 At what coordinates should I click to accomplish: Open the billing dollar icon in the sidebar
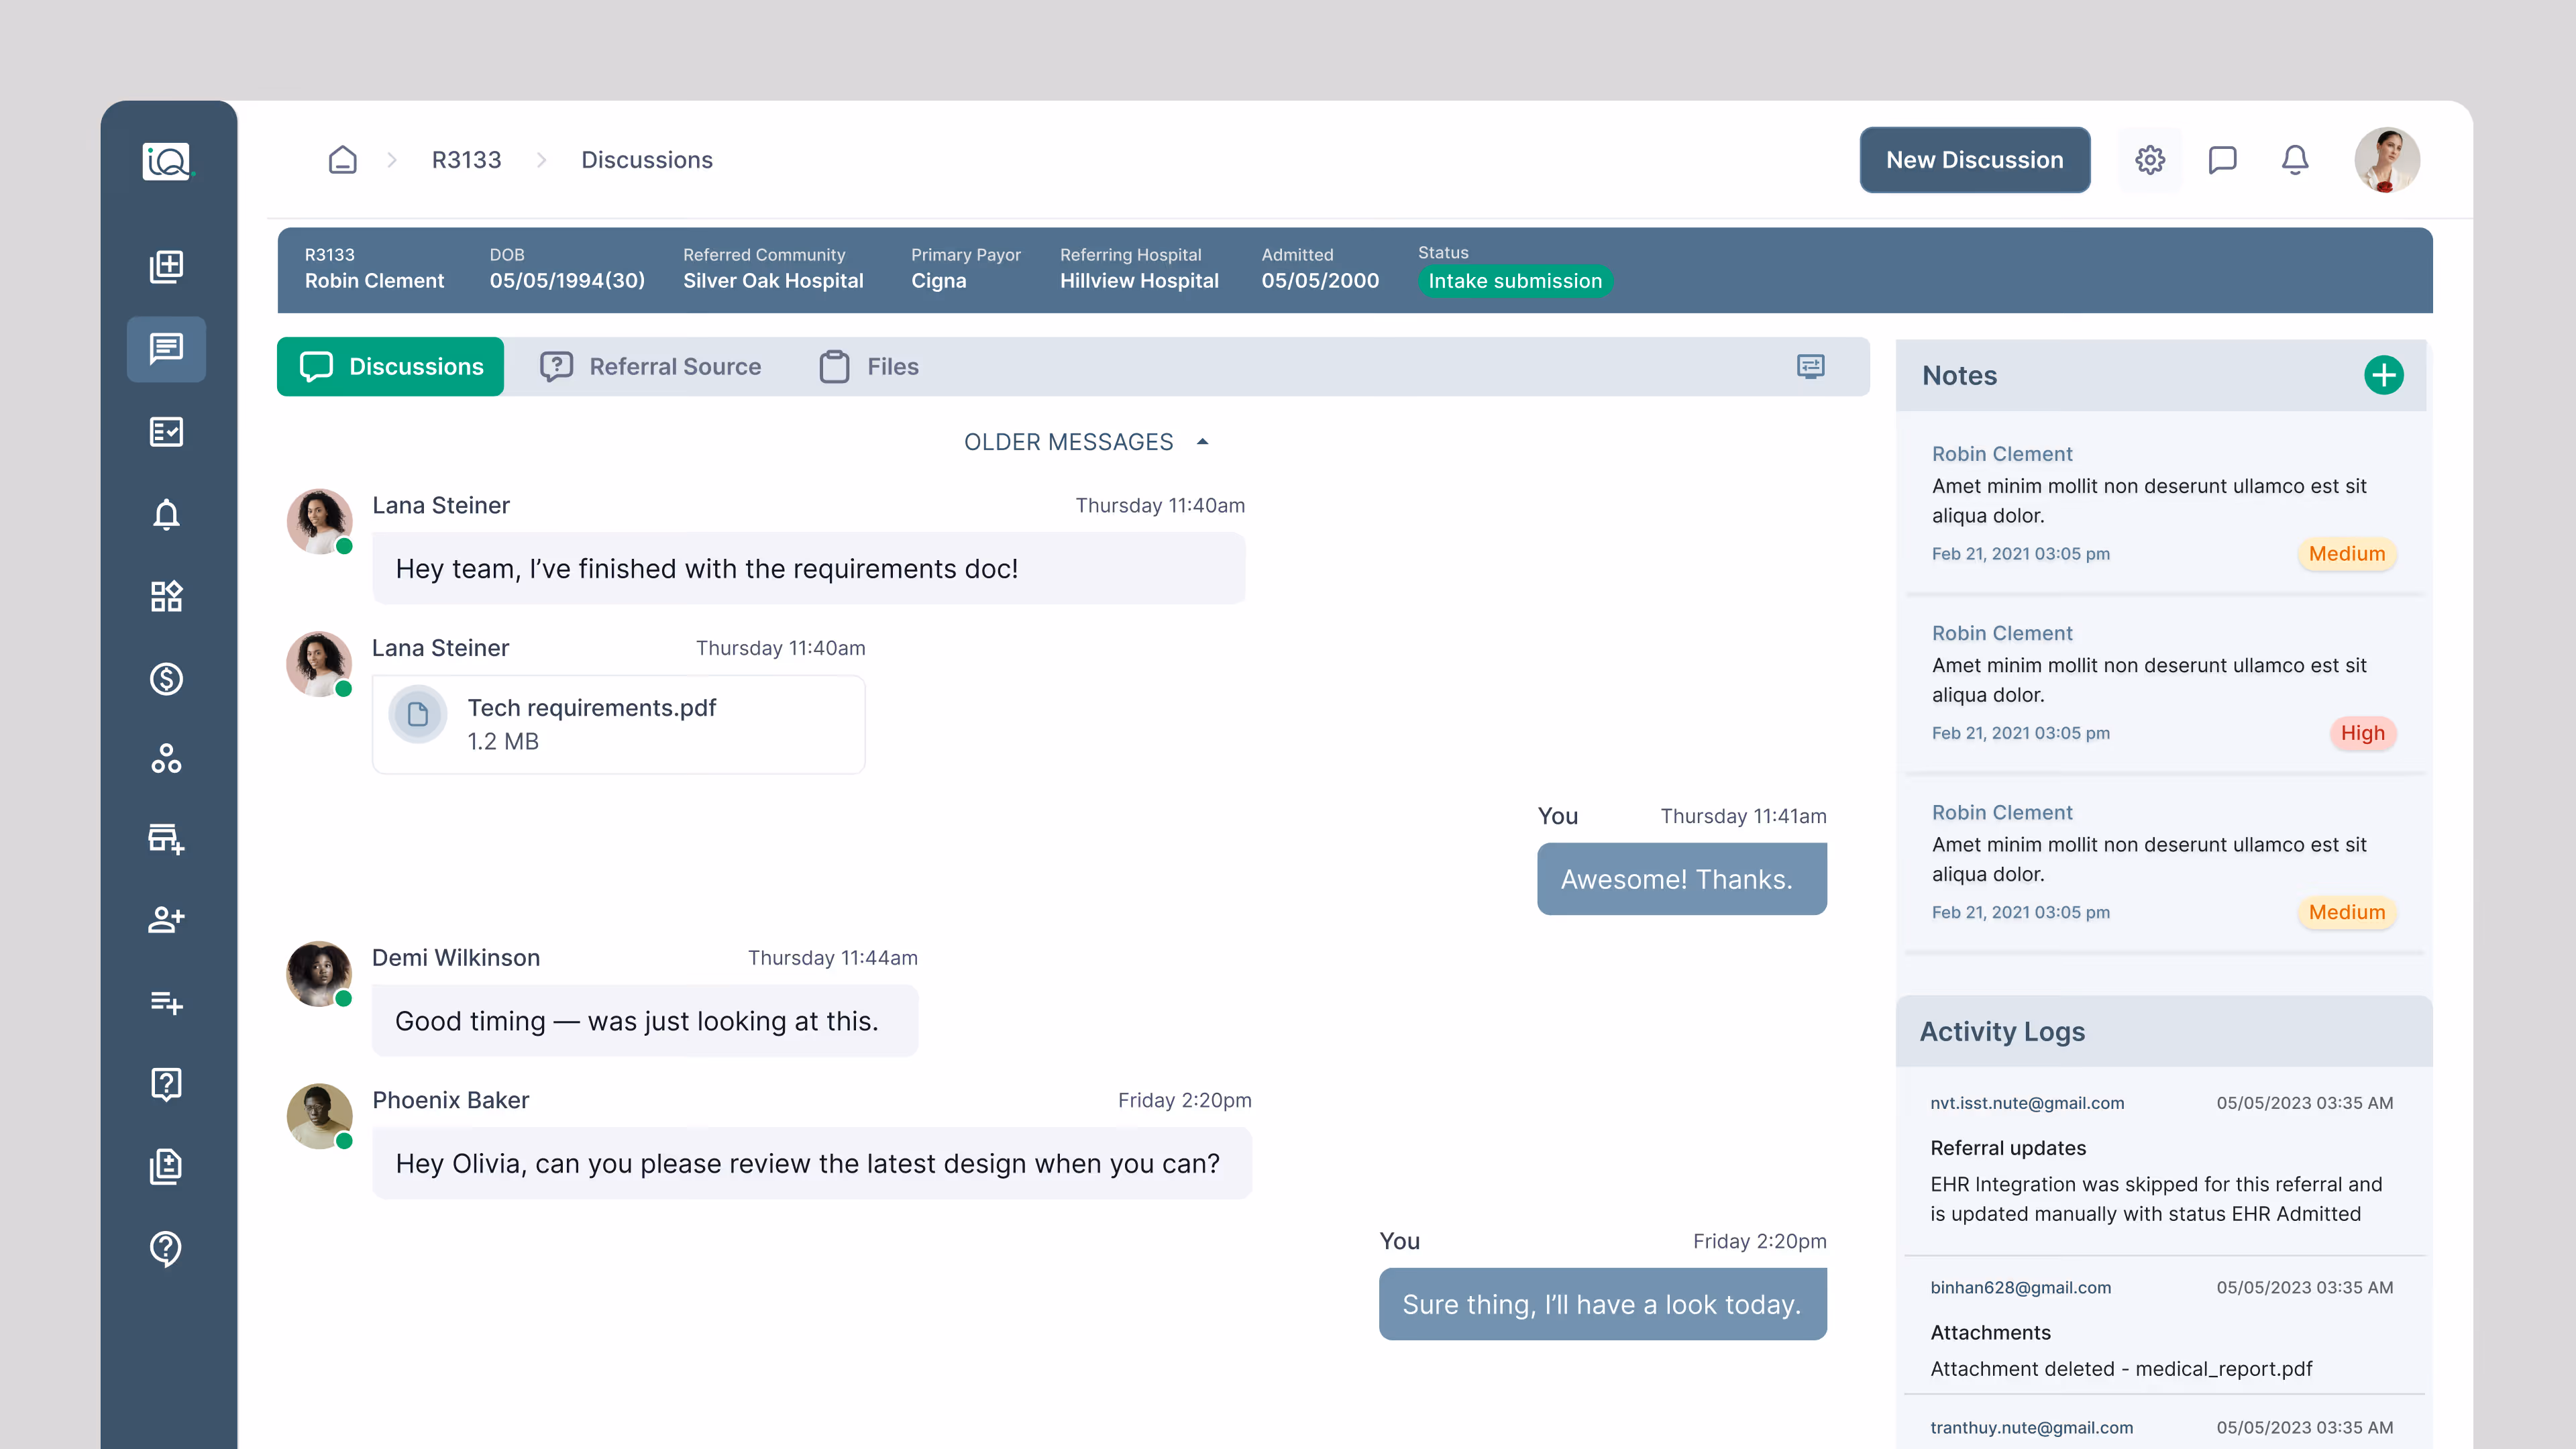[166, 679]
